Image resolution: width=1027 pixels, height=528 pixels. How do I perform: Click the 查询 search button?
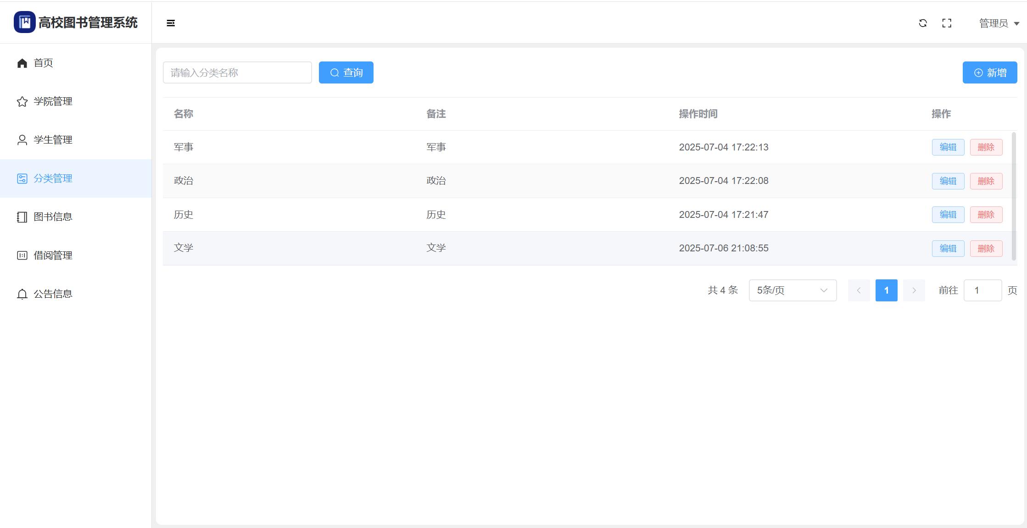point(346,72)
